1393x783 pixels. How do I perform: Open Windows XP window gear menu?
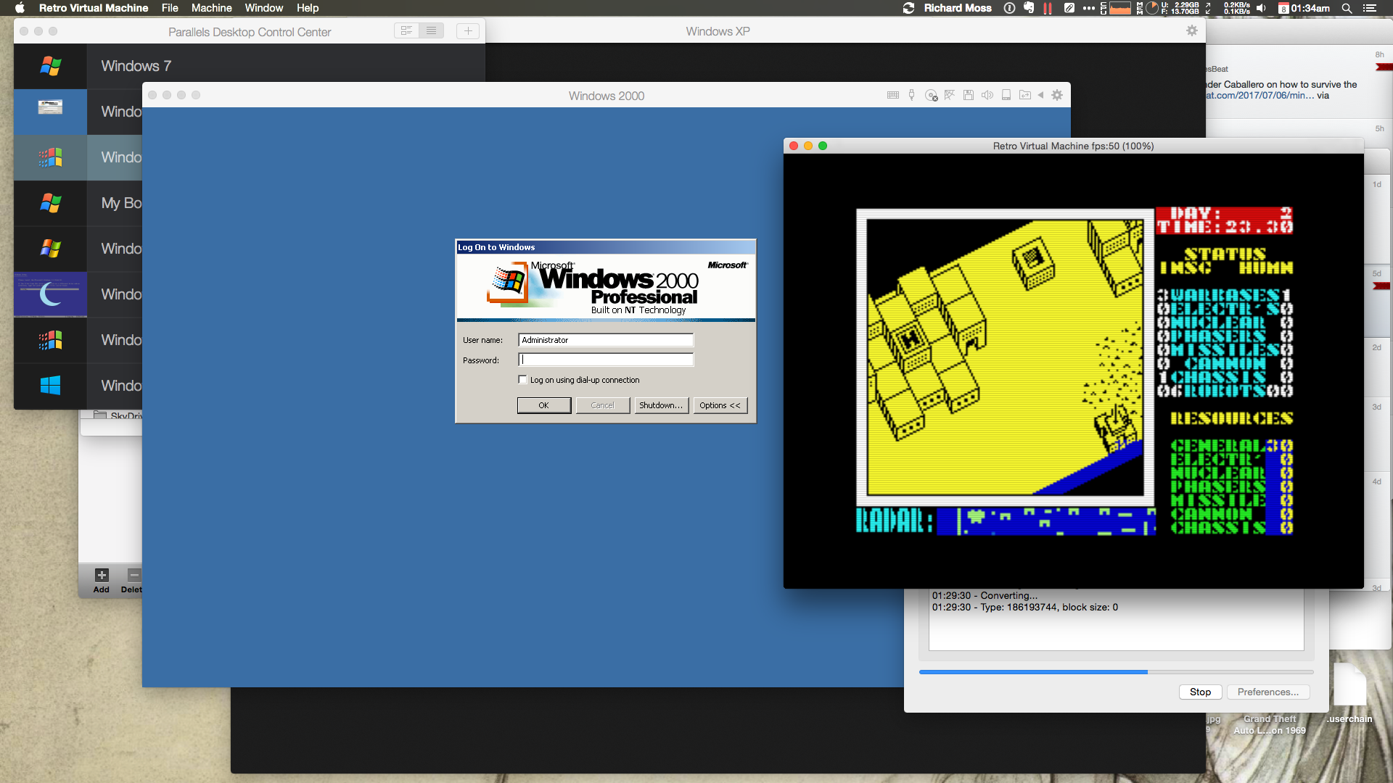pos(1191,30)
